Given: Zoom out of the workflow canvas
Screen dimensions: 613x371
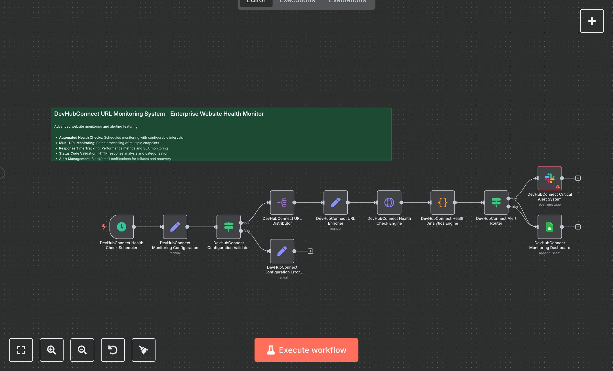Looking at the screenshot, I should (82, 350).
